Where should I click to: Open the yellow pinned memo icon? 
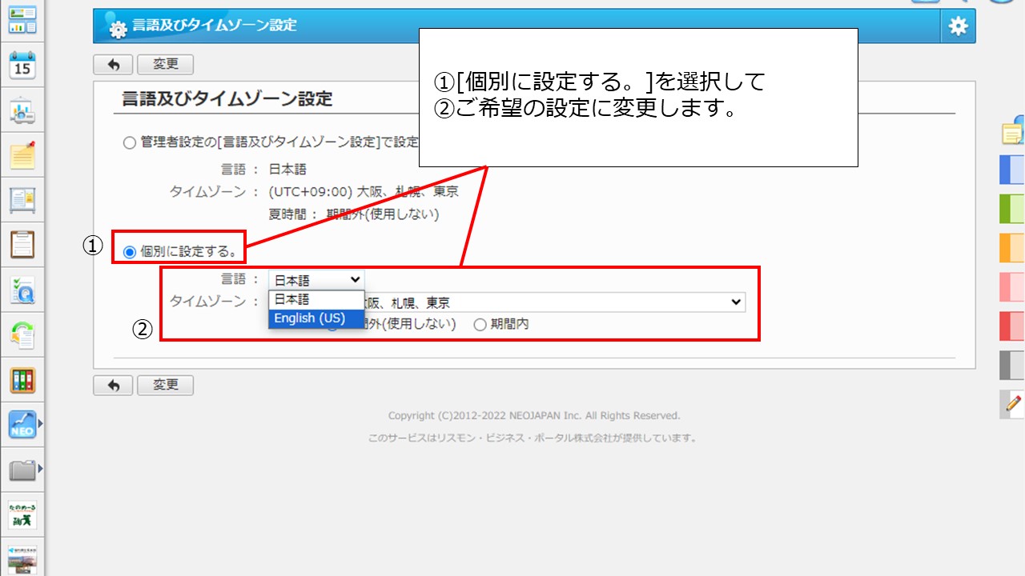click(x=22, y=154)
